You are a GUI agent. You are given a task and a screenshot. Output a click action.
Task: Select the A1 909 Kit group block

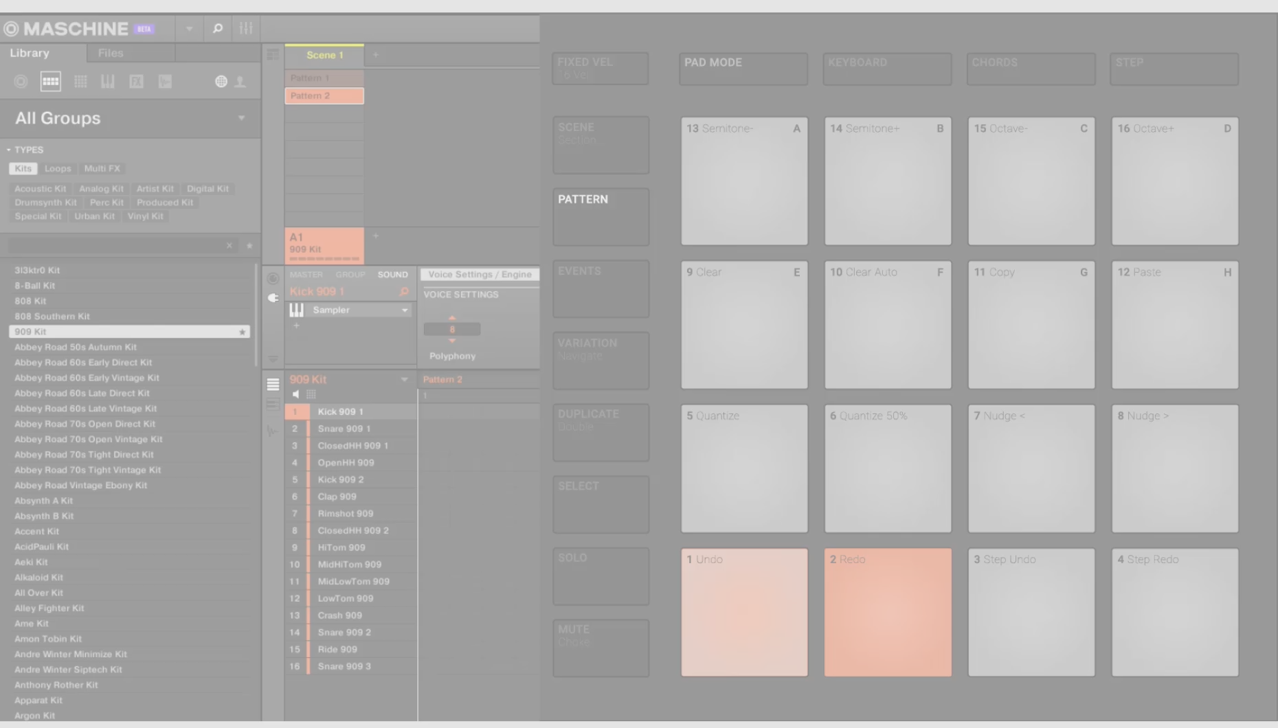pos(324,245)
